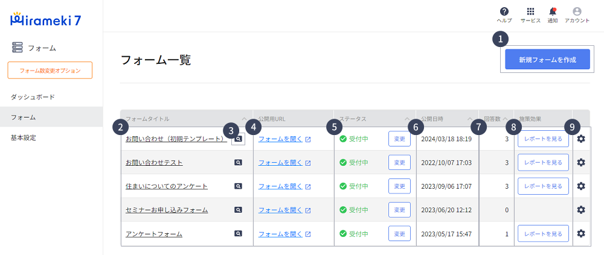Open the Account avatar icon
The height and width of the screenshot is (255, 604).
(x=577, y=11)
